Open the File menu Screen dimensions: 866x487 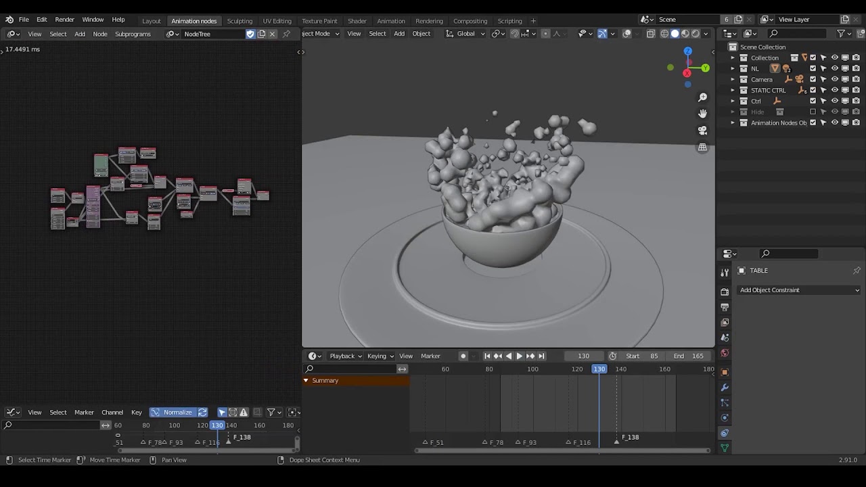pyautogui.click(x=24, y=20)
